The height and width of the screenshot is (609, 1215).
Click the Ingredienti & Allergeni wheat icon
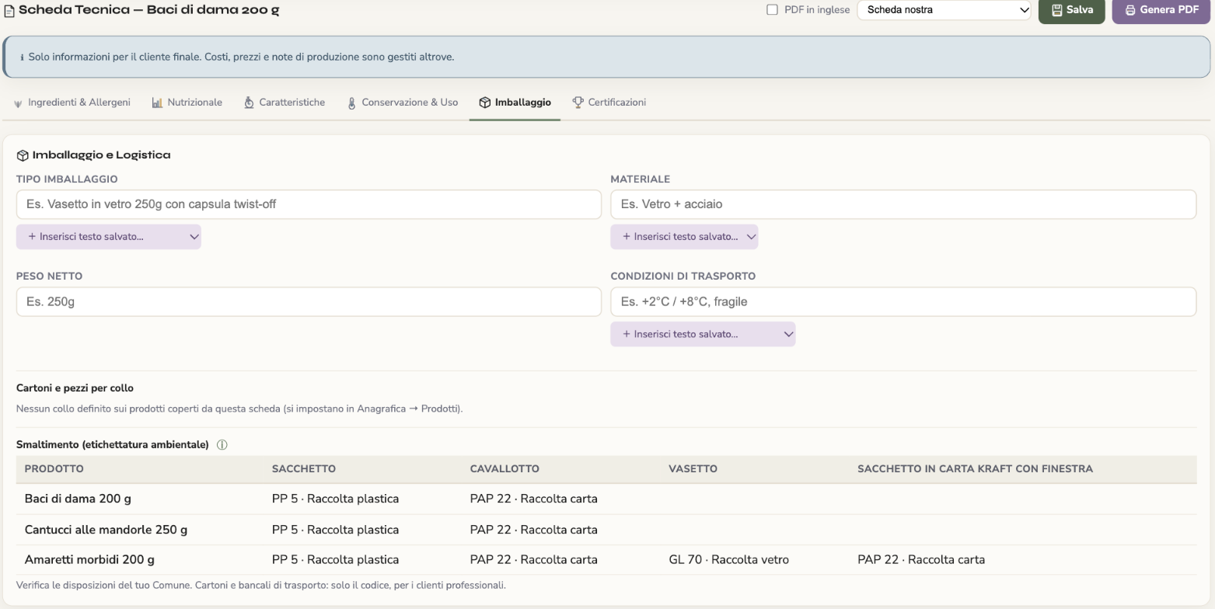(18, 103)
